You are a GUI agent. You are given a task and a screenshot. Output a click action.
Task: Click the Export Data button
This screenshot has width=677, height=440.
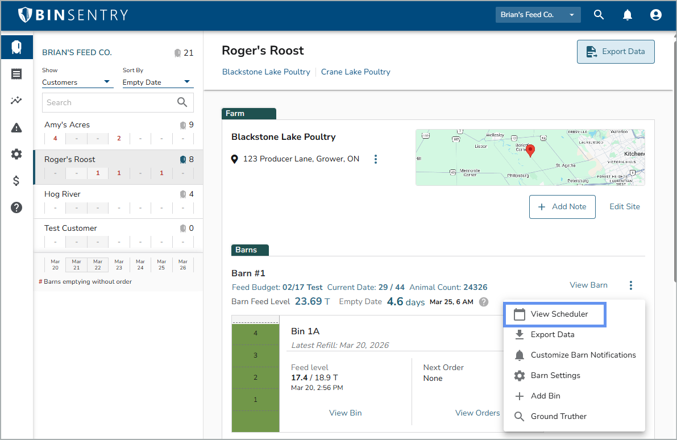click(616, 52)
